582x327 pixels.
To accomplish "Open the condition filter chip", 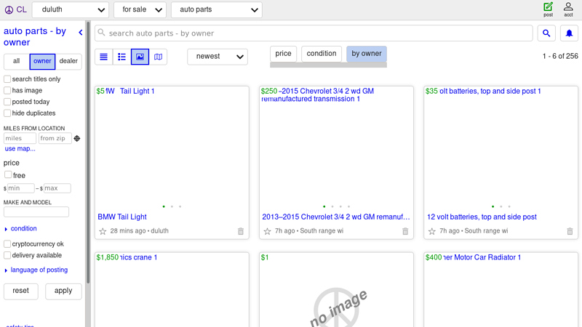I will coord(322,54).
